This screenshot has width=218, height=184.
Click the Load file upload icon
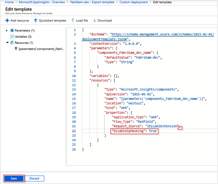click(x=73, y=20)
